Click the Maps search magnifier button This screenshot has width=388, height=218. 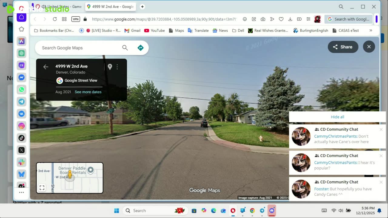click(x=125, y=48)
